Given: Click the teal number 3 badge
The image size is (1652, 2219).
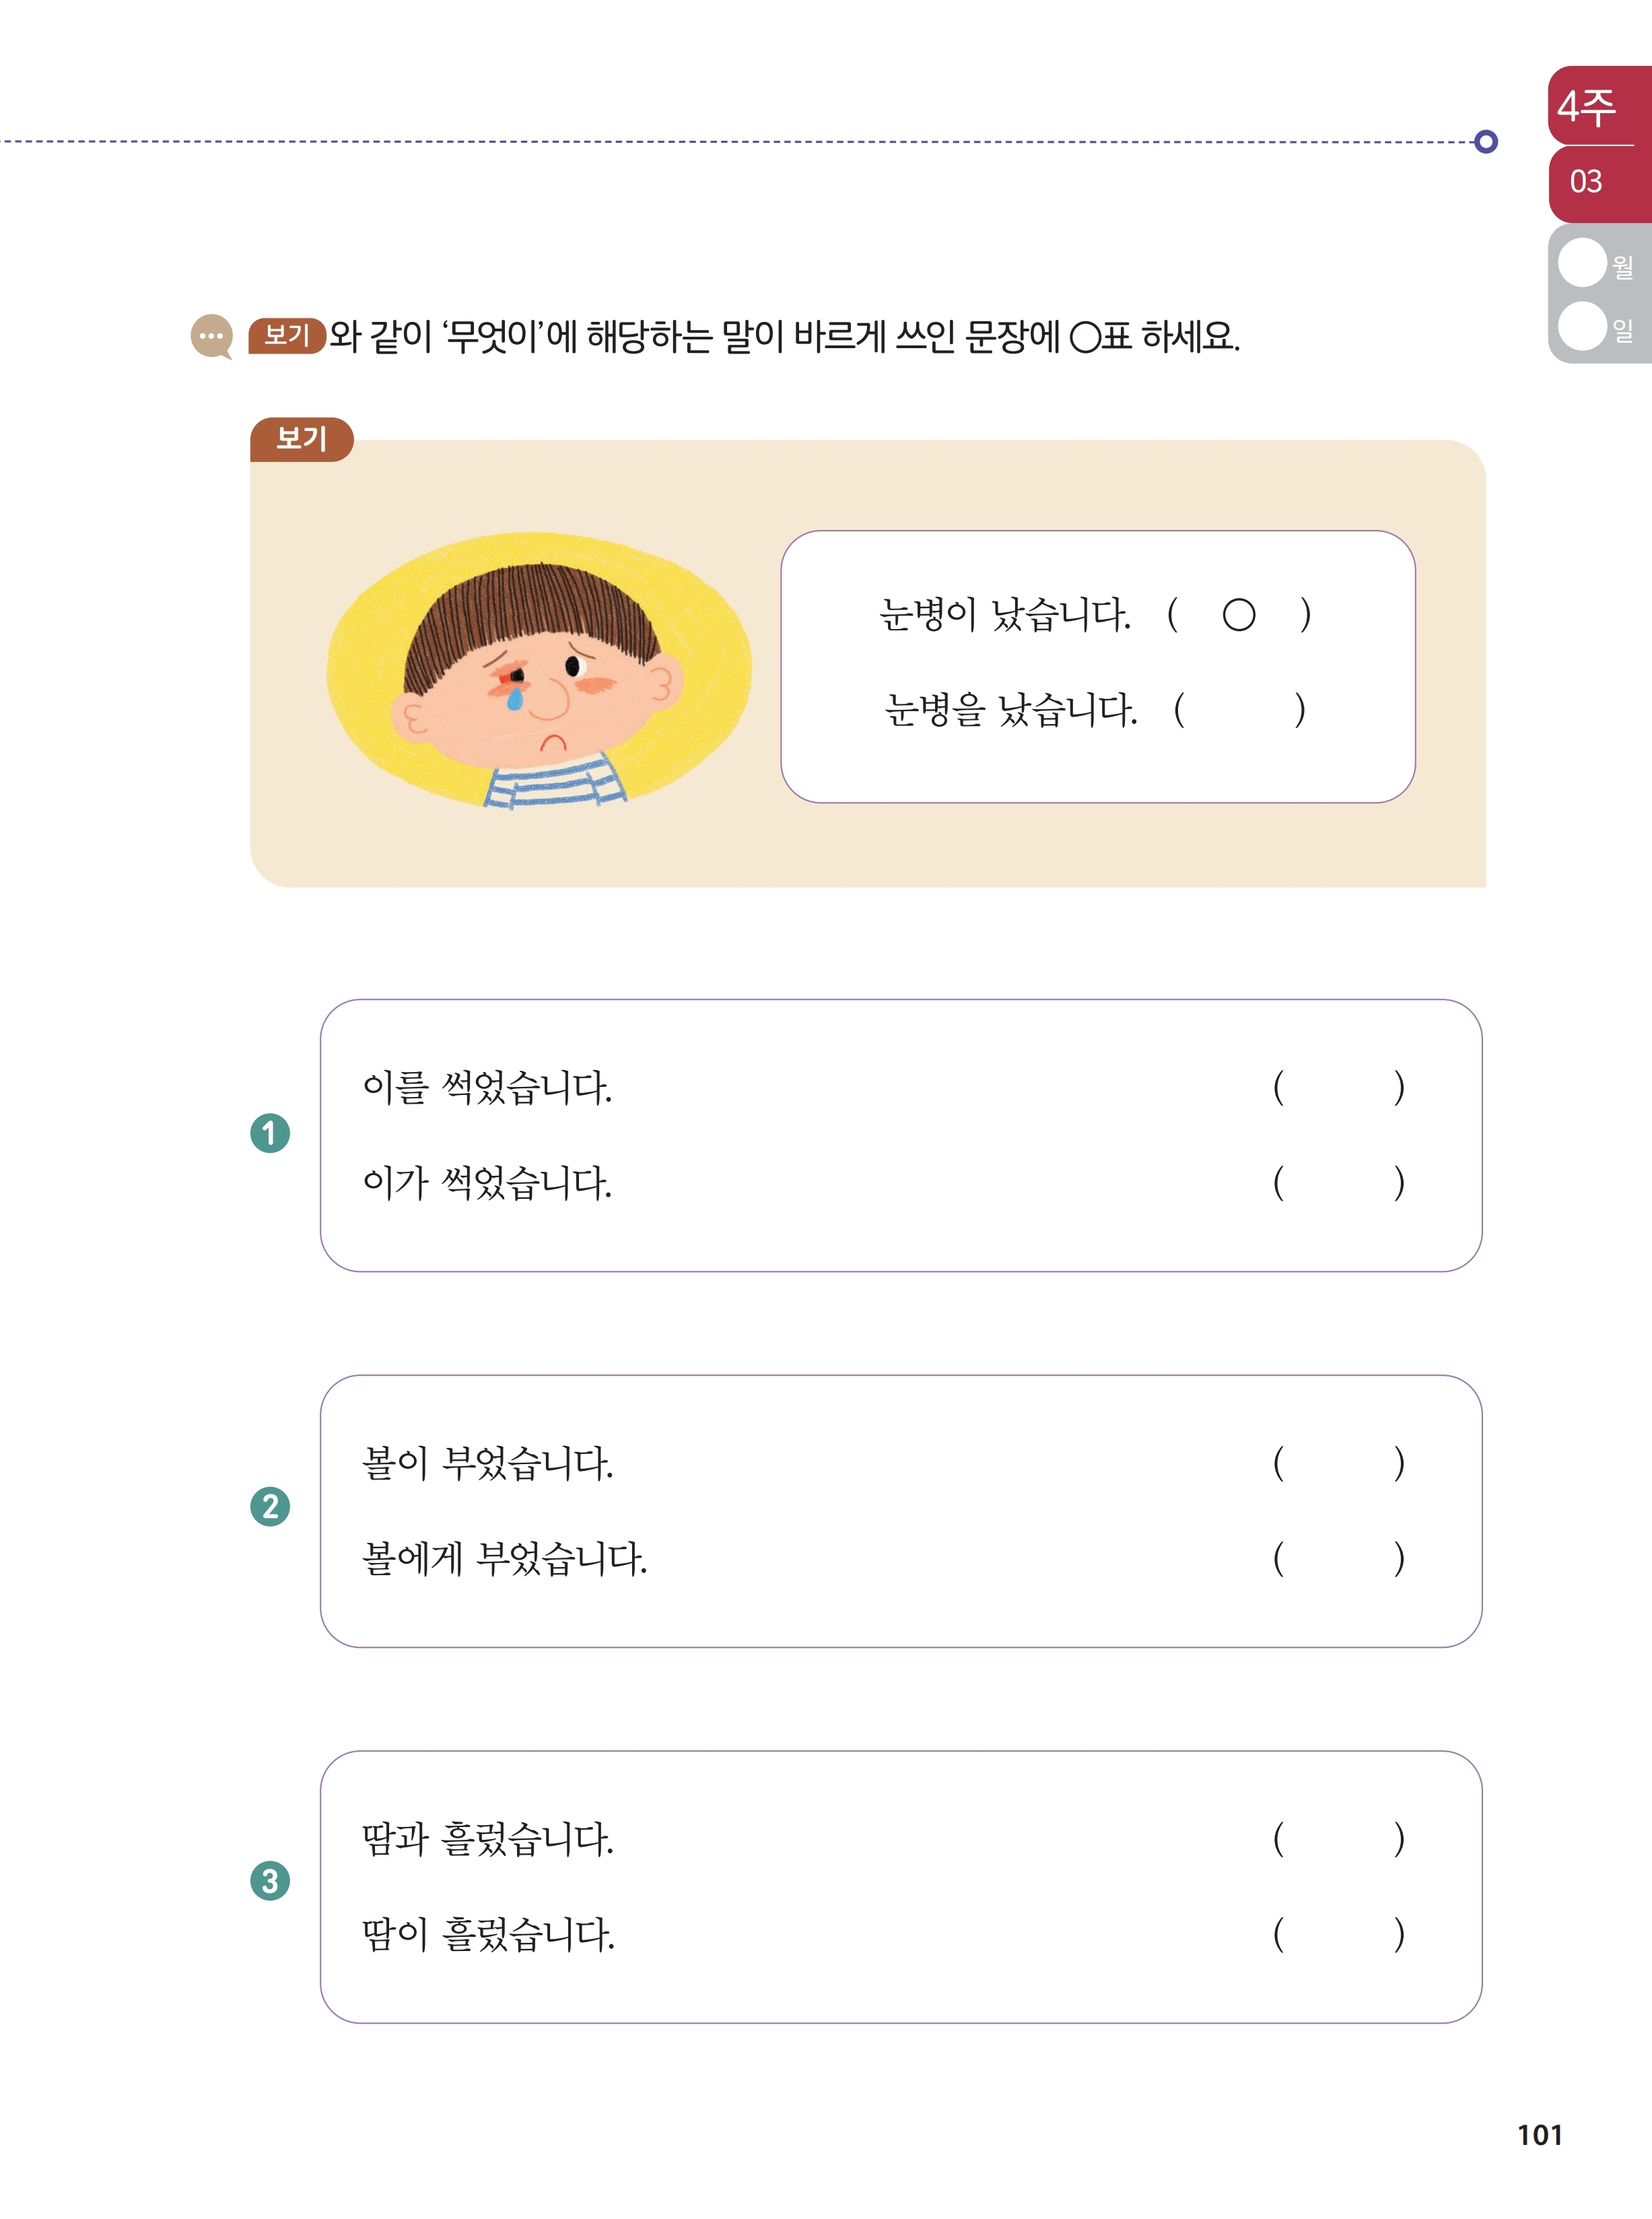Looking at the screenshot, I should (x=270, y=1881).
